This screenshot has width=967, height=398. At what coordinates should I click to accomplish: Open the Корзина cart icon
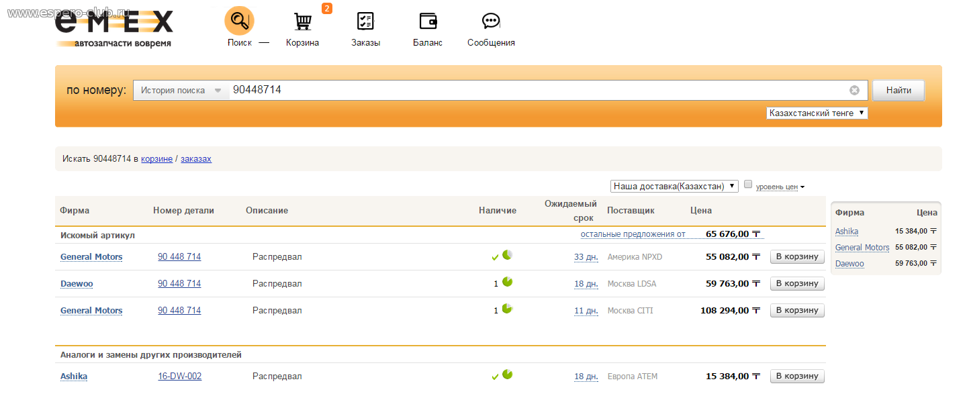coord(303,21)
